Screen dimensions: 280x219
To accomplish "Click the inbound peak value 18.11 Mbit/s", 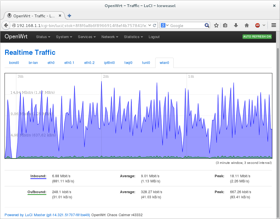I will 240,176.
